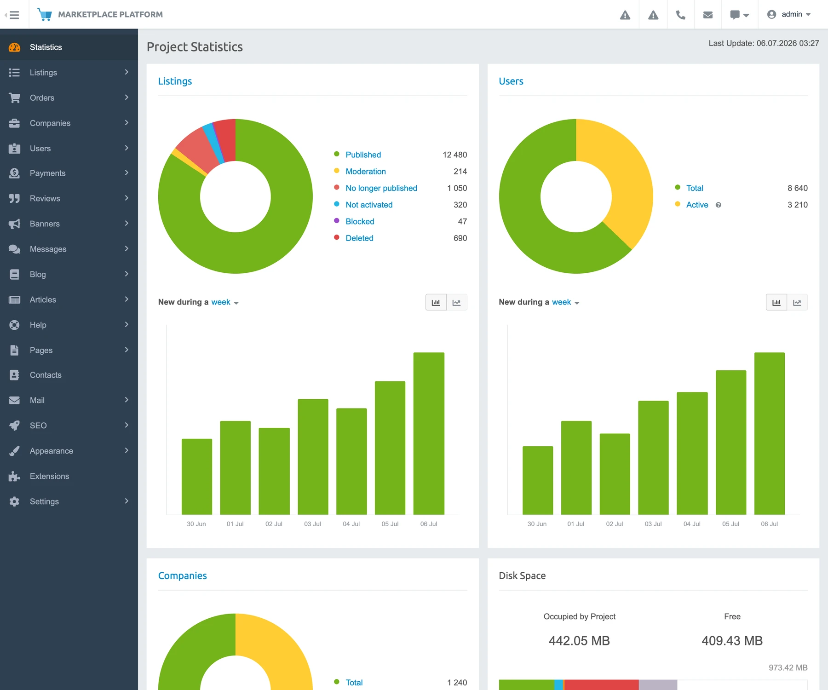Expand the Listings menu chevron

pos(126,72)
